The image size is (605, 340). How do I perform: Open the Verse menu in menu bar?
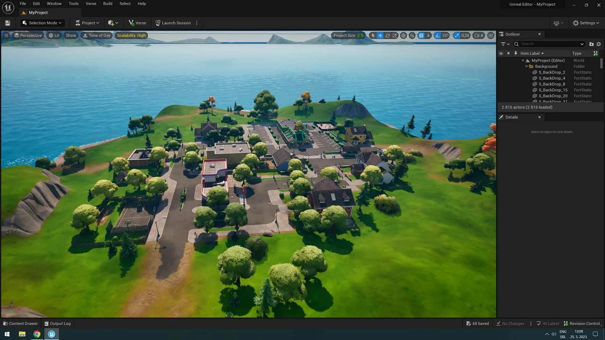click(x=91, y=4)
